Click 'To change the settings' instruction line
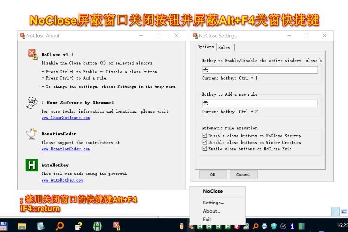 [109, 87]
